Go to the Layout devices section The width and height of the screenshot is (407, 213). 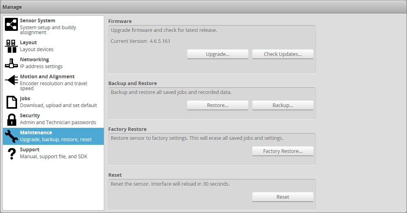53,46
